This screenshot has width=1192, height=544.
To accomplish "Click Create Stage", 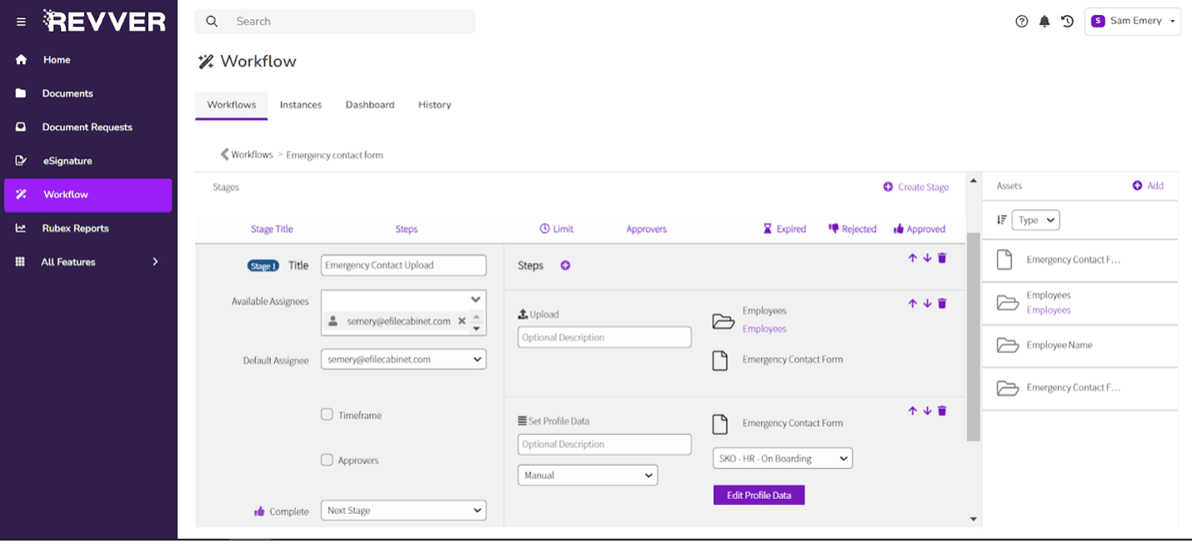I will pos(915,187).
